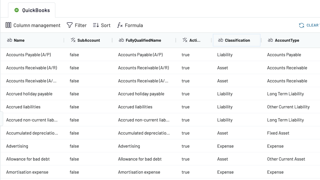
Task: Click Accounts Receivable type in Accounts Receivable (A/R) row
Action: 287,68
